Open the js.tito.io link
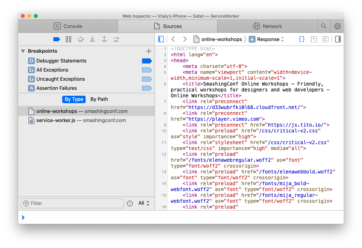Viewport: 362px width, 248px height. 296,125
